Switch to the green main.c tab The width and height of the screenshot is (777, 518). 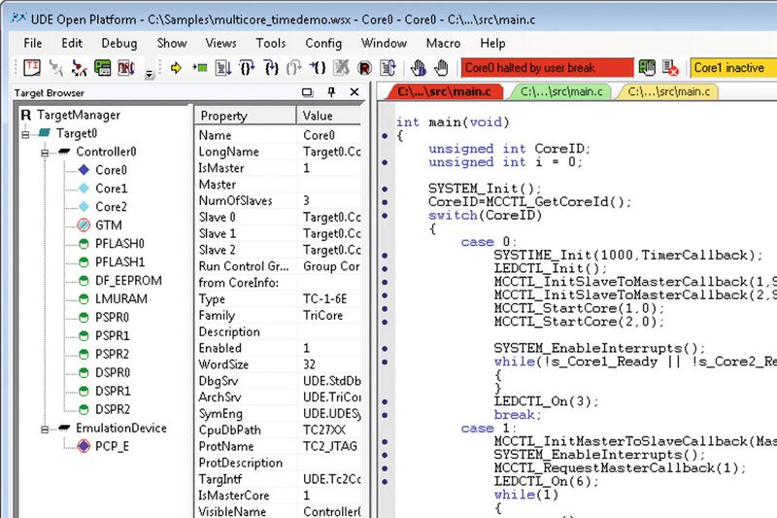(561, 91)
